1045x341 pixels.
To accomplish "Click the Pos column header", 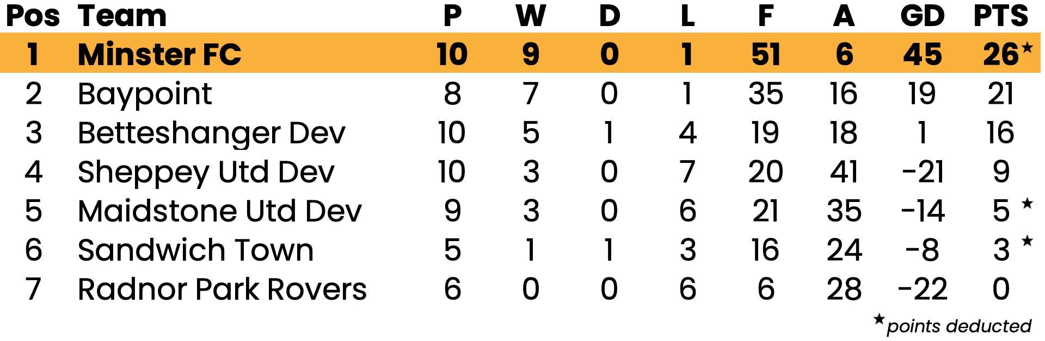I will tap(33, 16).
